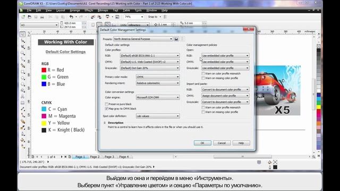Select the Dimension tool
Screen dimensions: 340x191
point(22,109)
